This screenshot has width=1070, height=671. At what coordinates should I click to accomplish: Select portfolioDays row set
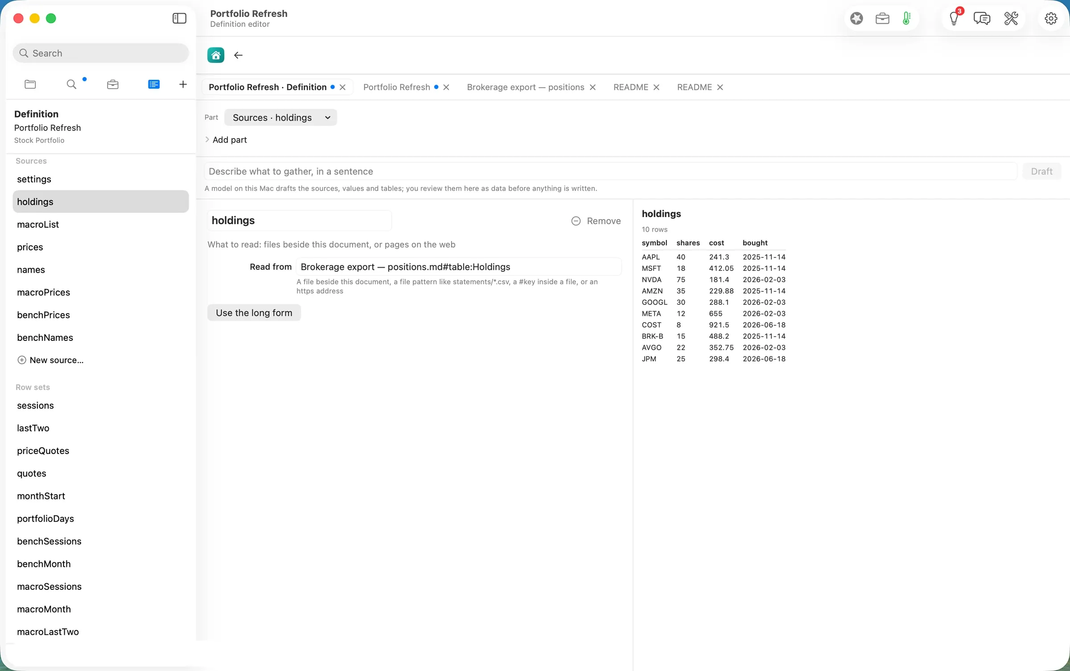(101, 519)
